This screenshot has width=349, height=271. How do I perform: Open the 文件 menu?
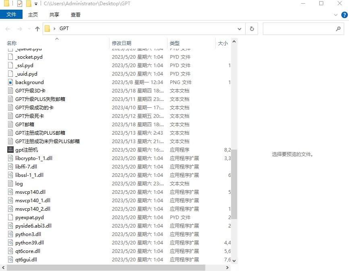click(x=11, y=14)
